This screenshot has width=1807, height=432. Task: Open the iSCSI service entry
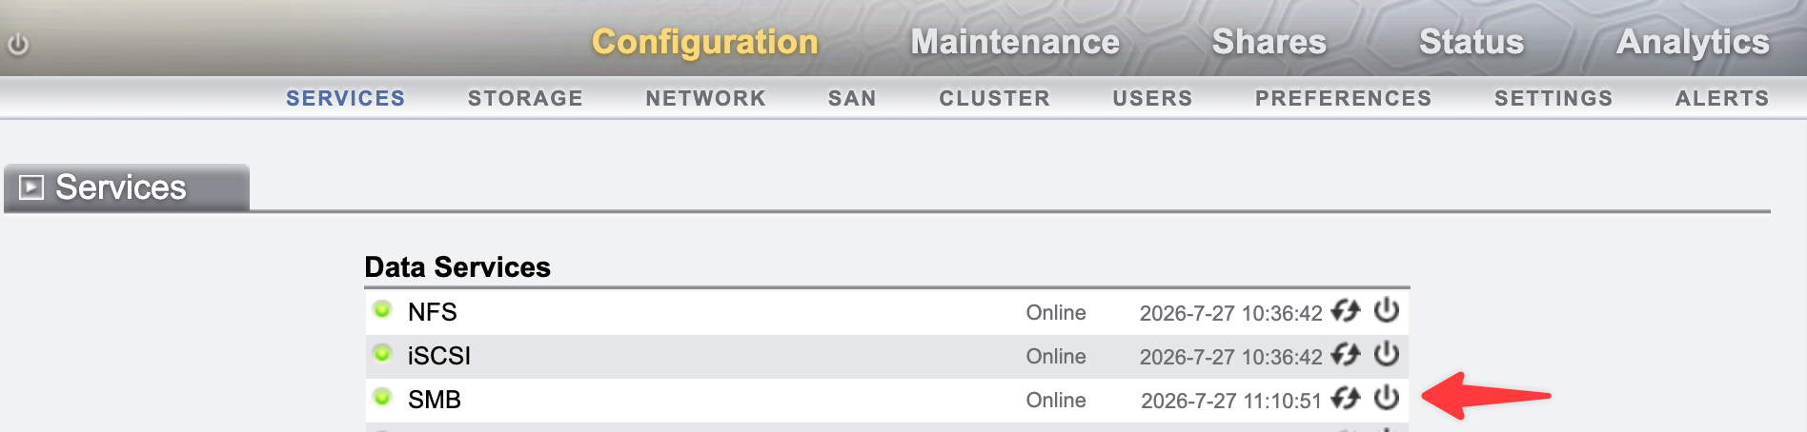coord(439,356)
